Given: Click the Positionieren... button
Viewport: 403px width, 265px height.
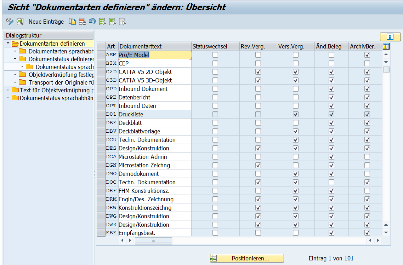Looking at the screenshot, I should click(247, 258).
